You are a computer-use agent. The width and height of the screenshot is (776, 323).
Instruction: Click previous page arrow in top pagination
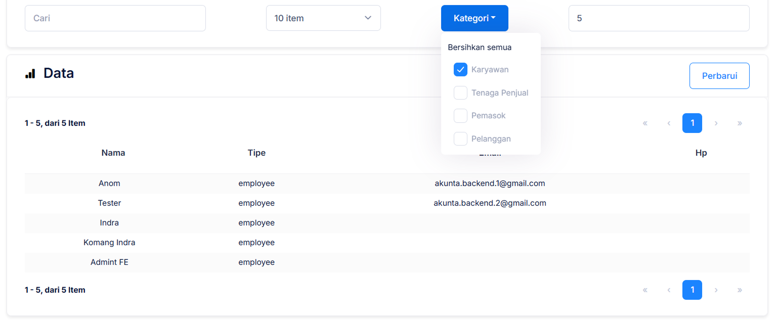pos(669,123)
